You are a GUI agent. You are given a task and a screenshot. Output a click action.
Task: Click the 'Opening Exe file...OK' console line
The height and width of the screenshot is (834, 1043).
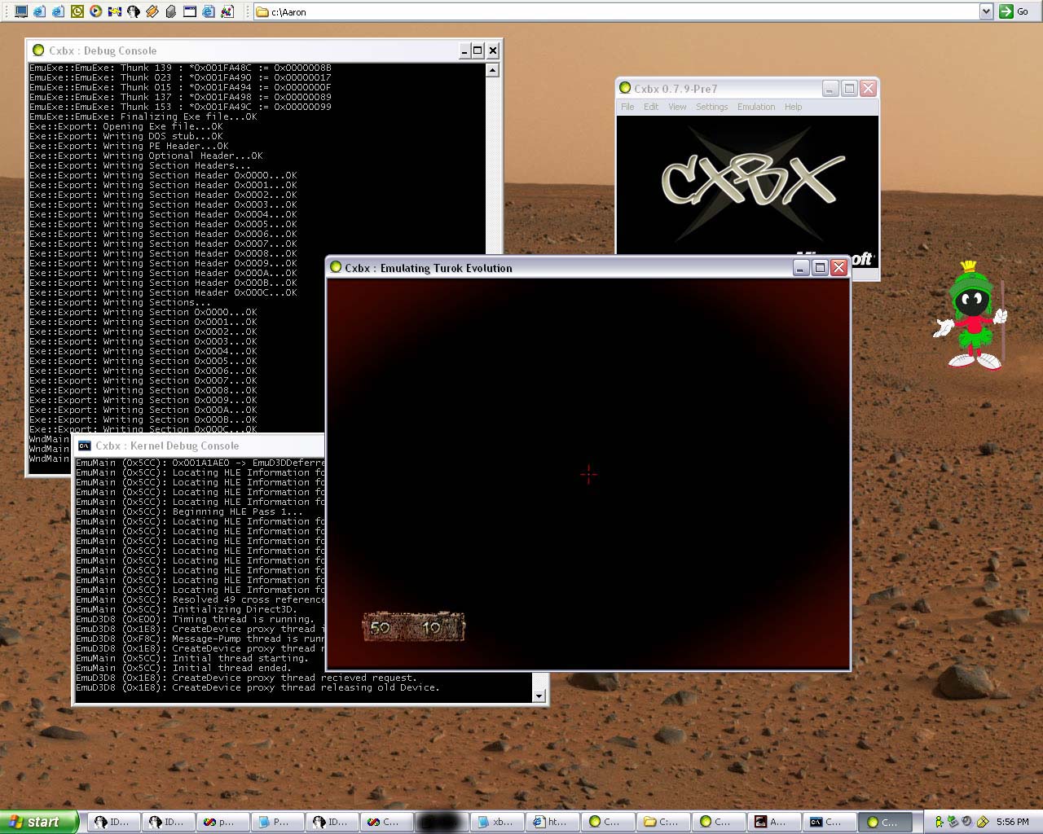(x=126, y=126)
